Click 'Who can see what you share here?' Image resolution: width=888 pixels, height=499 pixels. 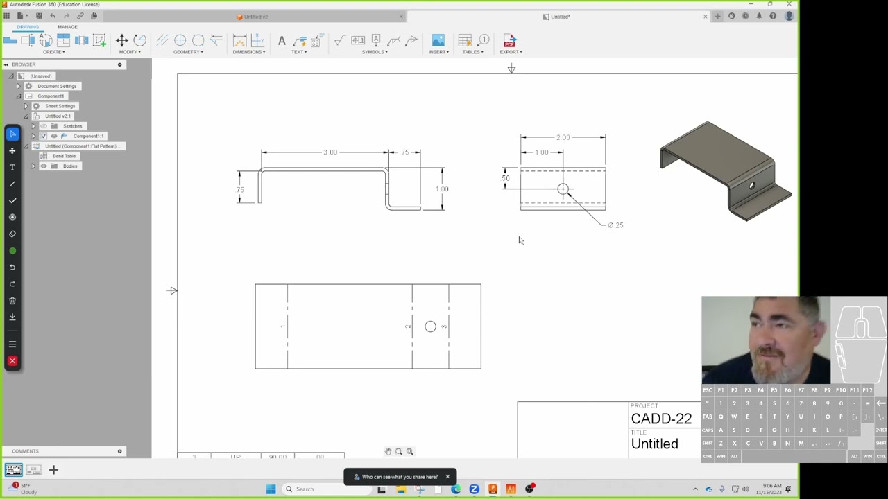(400, 477)
